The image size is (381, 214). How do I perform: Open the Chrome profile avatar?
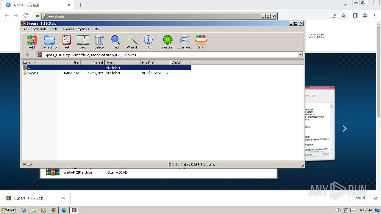365,15
